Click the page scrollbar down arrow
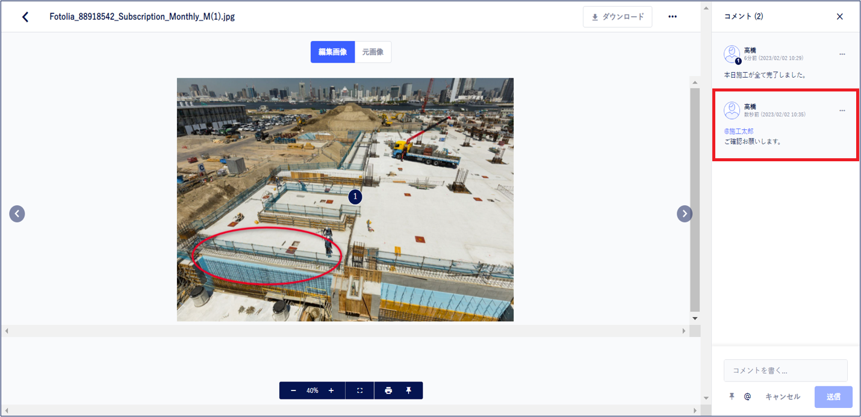Viewport: 861px width, 417px height. click(706, 398)
